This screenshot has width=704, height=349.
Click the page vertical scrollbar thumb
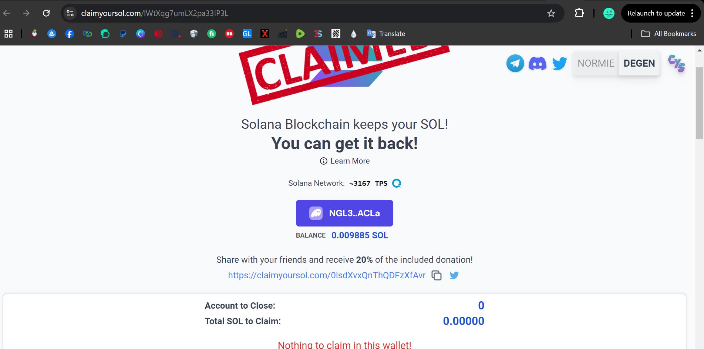[x=699, y=103]
